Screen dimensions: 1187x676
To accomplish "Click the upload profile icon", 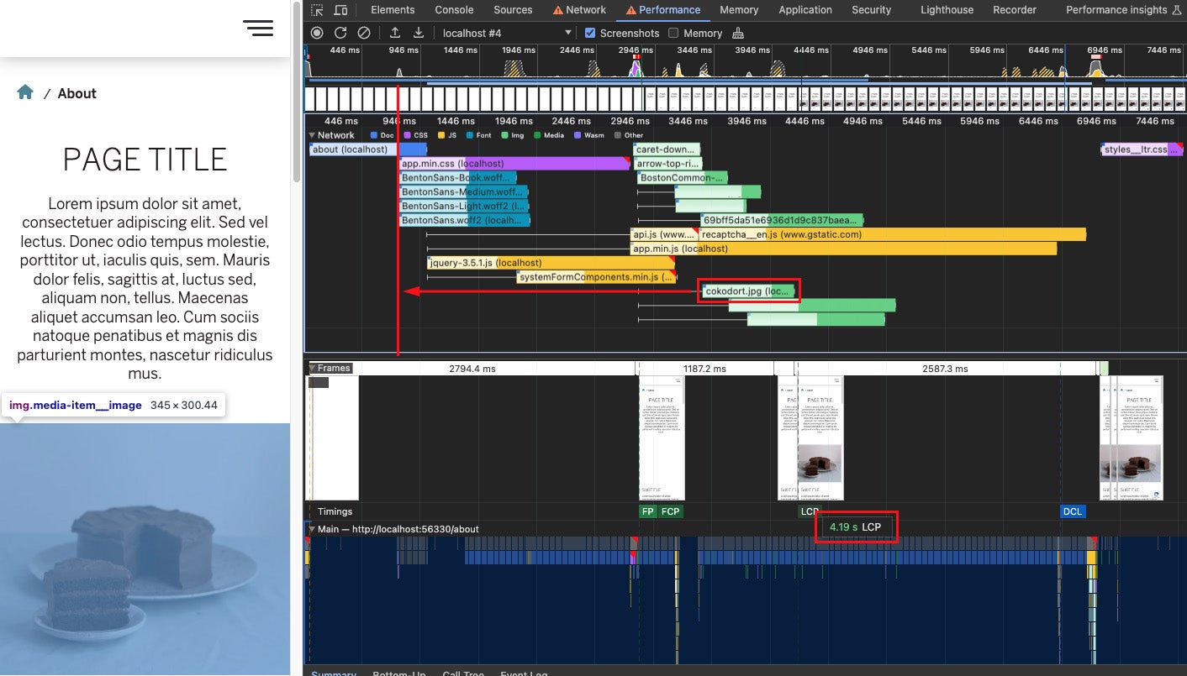I will coord(395,33).
